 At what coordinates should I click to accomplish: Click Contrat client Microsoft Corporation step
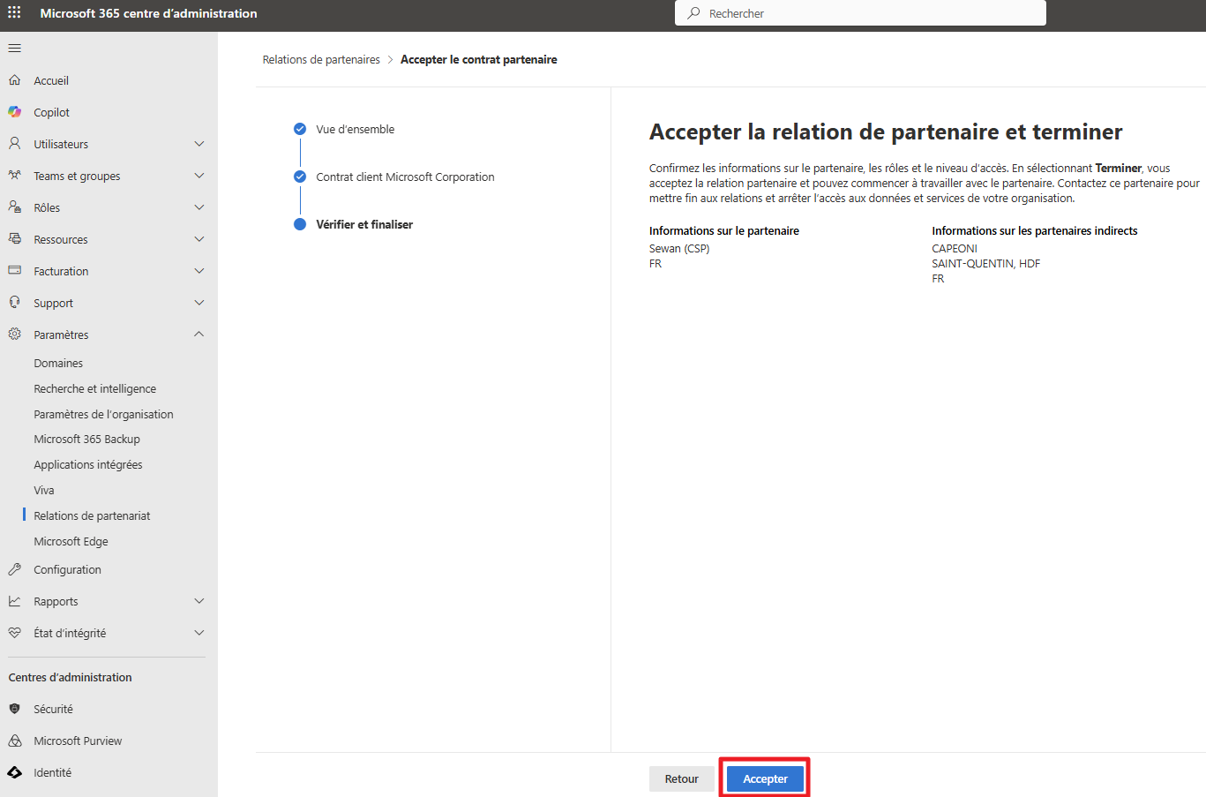click(x=405, y=177)
